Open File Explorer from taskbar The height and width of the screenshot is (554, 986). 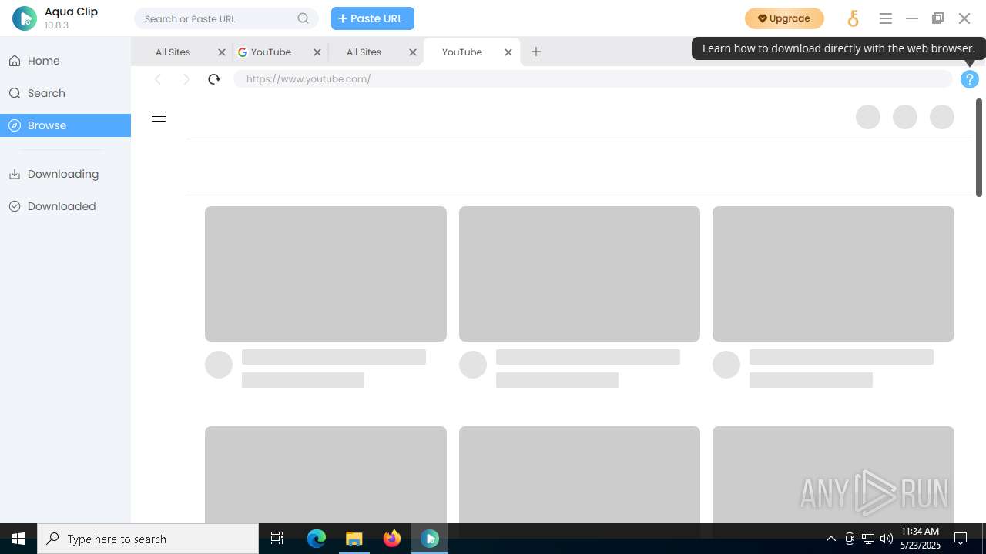click(x=354, y=539)
